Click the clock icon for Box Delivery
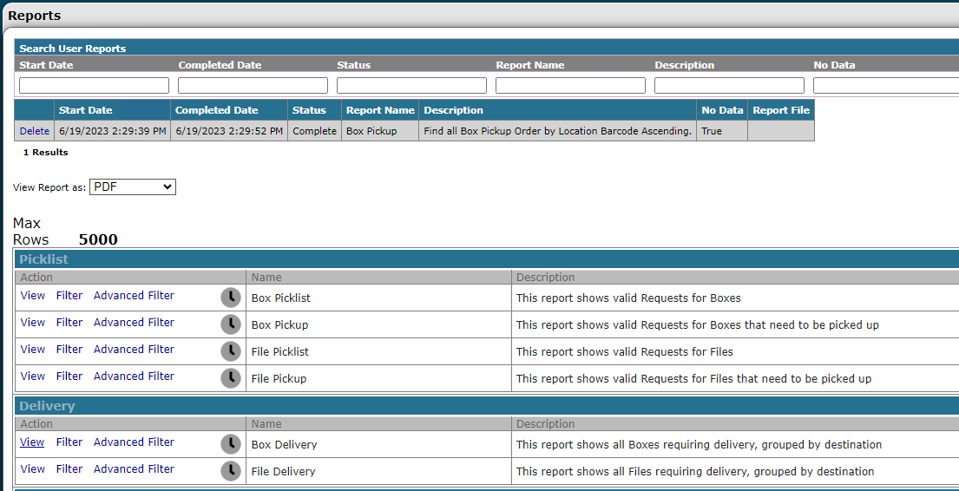 pyautogui.click(x=230, y=444)
